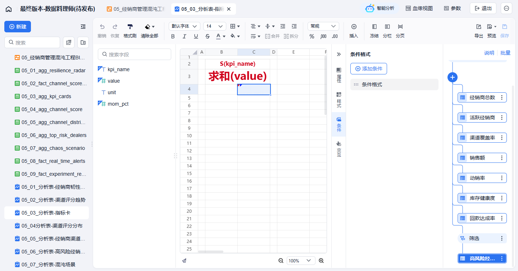Viewport: 518px width, 271px height.
Task: Open 05_03_agg_kpi_cards table
Action: 46,96
